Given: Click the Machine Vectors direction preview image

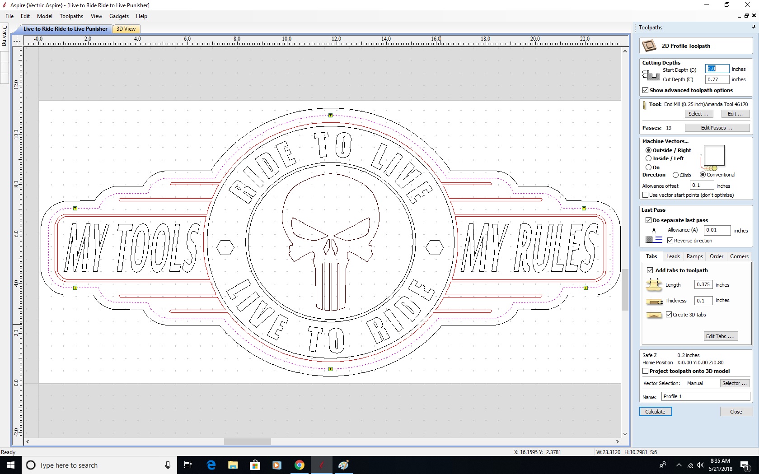Looking at the screenshot, I should (712, 158).
